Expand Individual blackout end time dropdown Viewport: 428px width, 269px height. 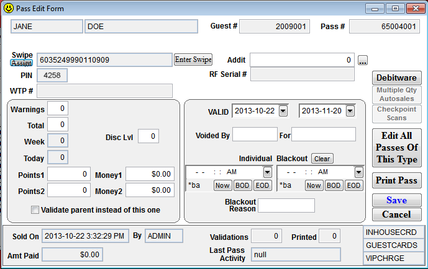(358, 172)
